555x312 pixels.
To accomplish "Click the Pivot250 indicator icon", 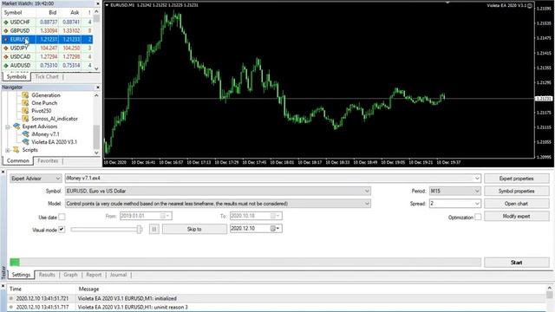I will tap(25, 111).
